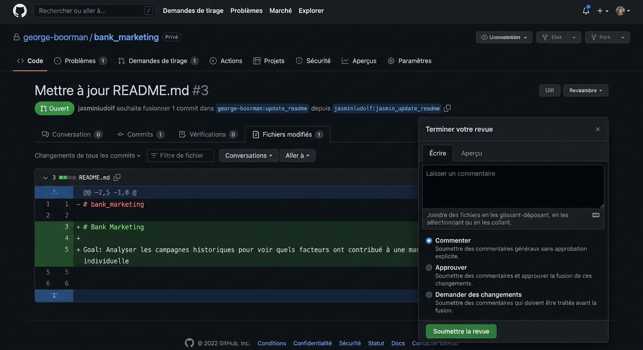Image resolution: width=643 pixels, height=350 pixels.
Task: Switch to the Conversation tab
Action: pyautogui.click(x=72, y=134)
